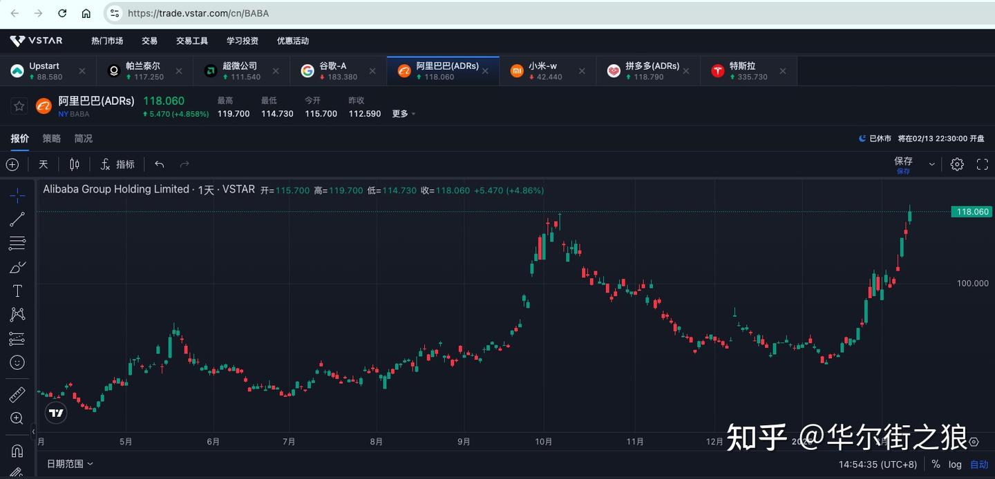Viewport: 995px width, 479px height.
Task: Toggle log scale mode
Action: [955, 465]
